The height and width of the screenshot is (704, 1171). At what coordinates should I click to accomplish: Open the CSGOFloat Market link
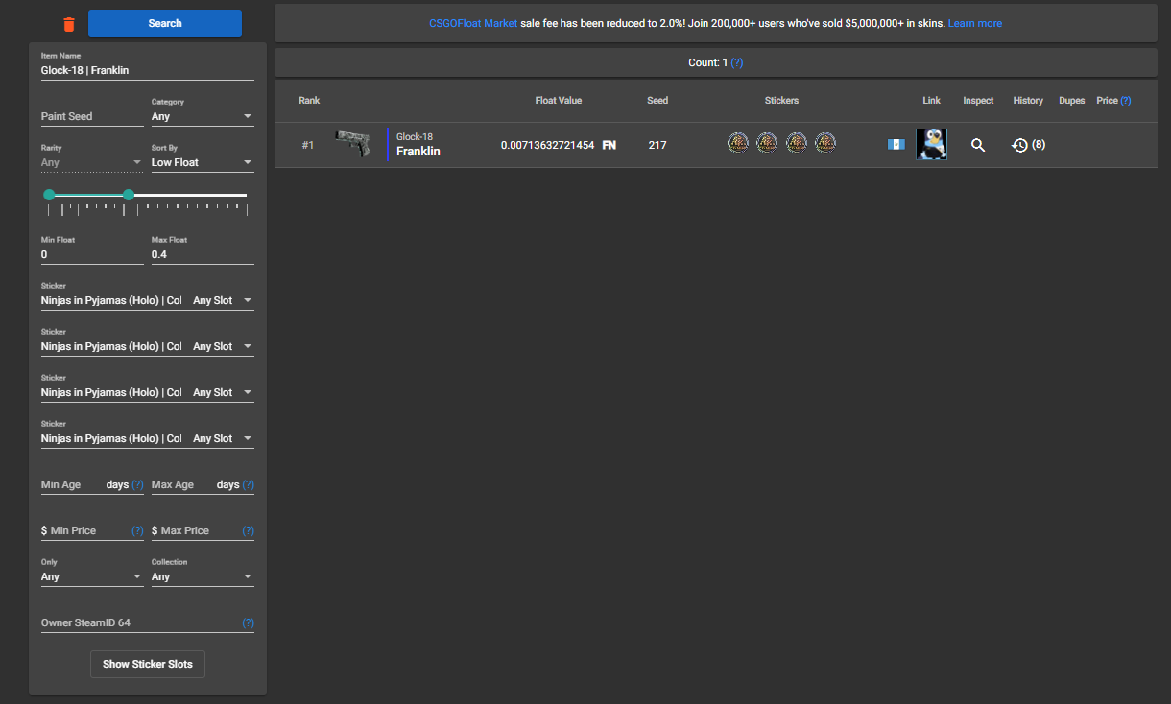tap(473, 23)
